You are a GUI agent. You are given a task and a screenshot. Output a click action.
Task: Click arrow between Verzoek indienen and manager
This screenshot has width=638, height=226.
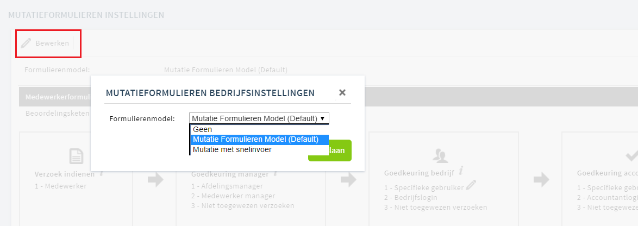155,180
